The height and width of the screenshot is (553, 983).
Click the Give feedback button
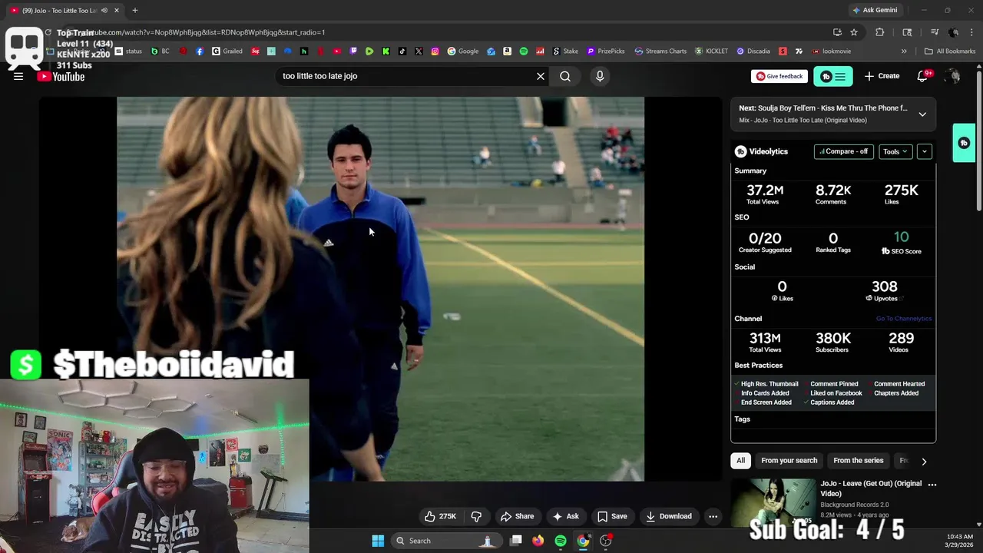pos(779,76)
